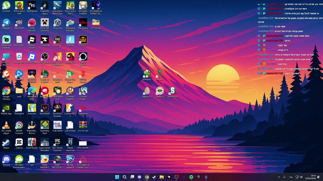This screenshot has height=181, width=323.
Task: Open the Schedule I desktop icon
Action: (x=147, y=75)
